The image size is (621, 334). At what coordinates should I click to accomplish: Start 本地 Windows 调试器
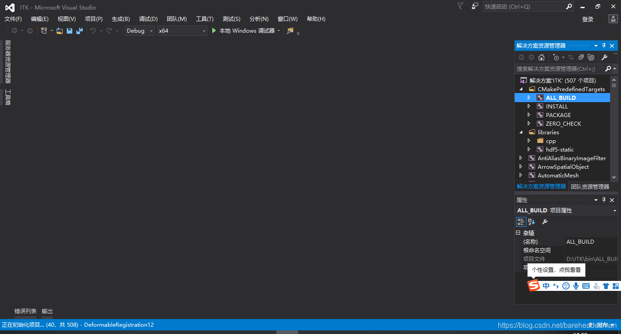[243, 31]
